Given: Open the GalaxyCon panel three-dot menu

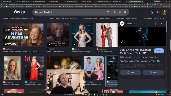Looking at the screenshot, I should point(155,23).
